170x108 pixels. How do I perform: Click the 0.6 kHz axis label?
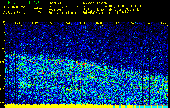(x=2, y=103)
